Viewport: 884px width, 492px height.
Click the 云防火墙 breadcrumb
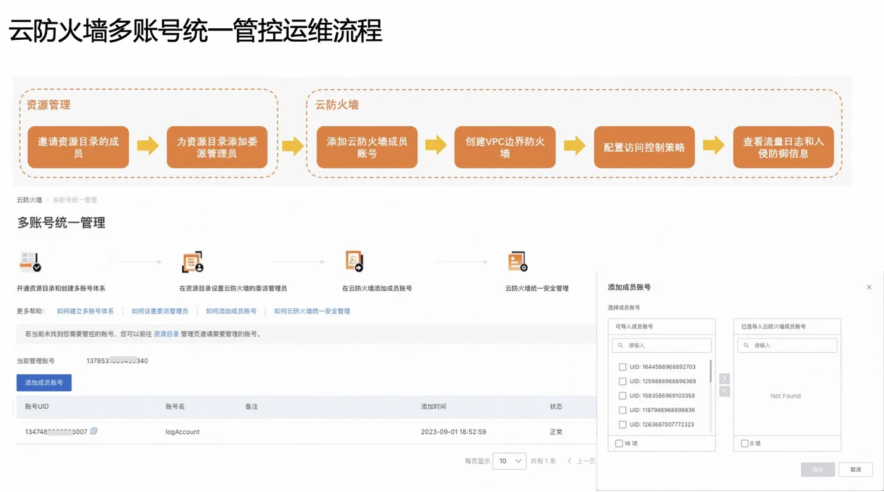30,200
